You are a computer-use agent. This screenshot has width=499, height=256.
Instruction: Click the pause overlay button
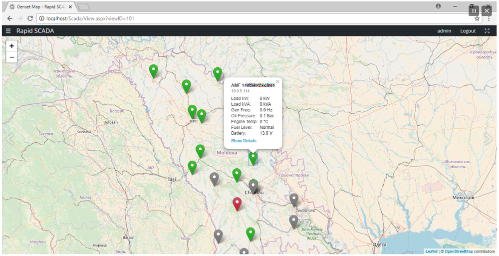point(474,11)
